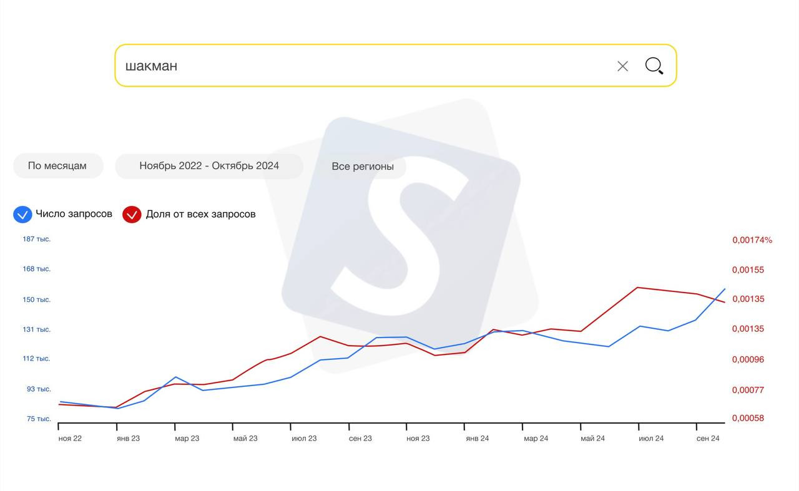Click the magnifying glass search icon
This screenshot has width=799, height=491.
(654, 66)
